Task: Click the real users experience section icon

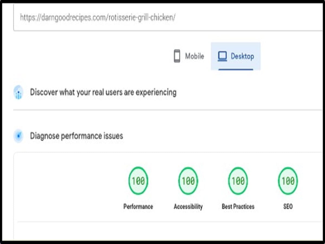Action: click(18, 92)
